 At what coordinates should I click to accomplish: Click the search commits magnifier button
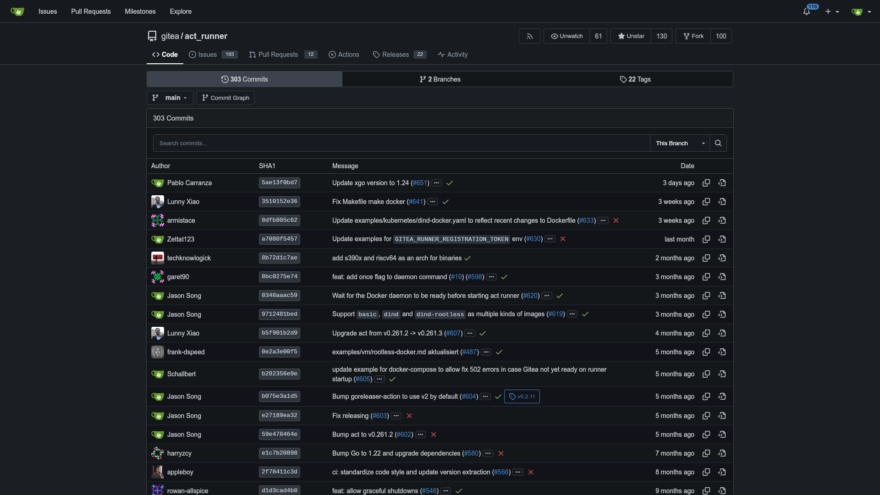[x=718, y=143]
